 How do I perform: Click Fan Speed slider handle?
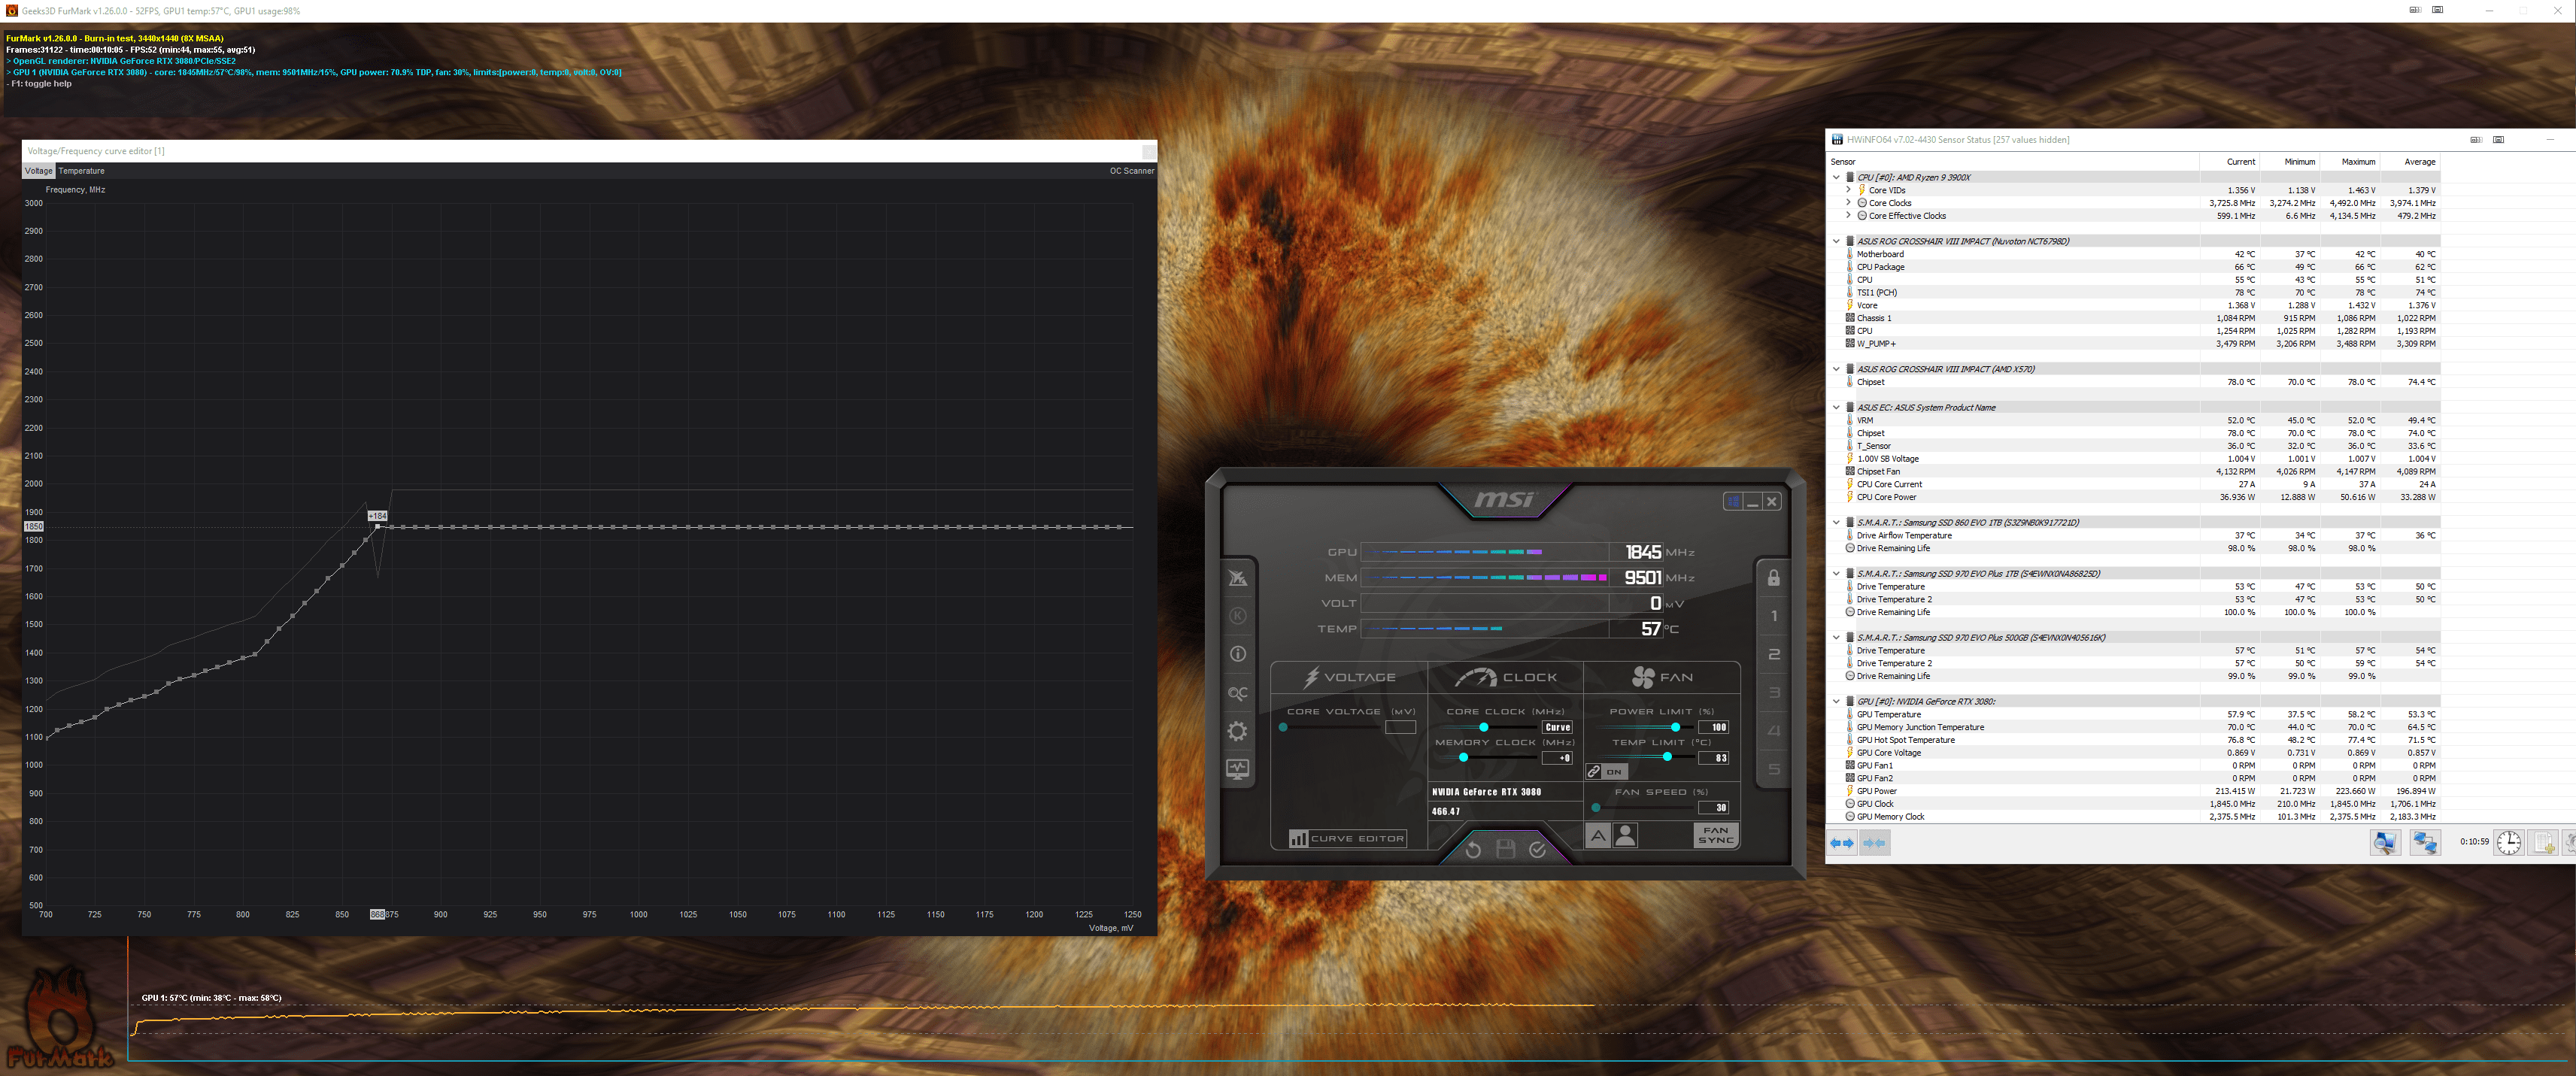pos(1596,807)
